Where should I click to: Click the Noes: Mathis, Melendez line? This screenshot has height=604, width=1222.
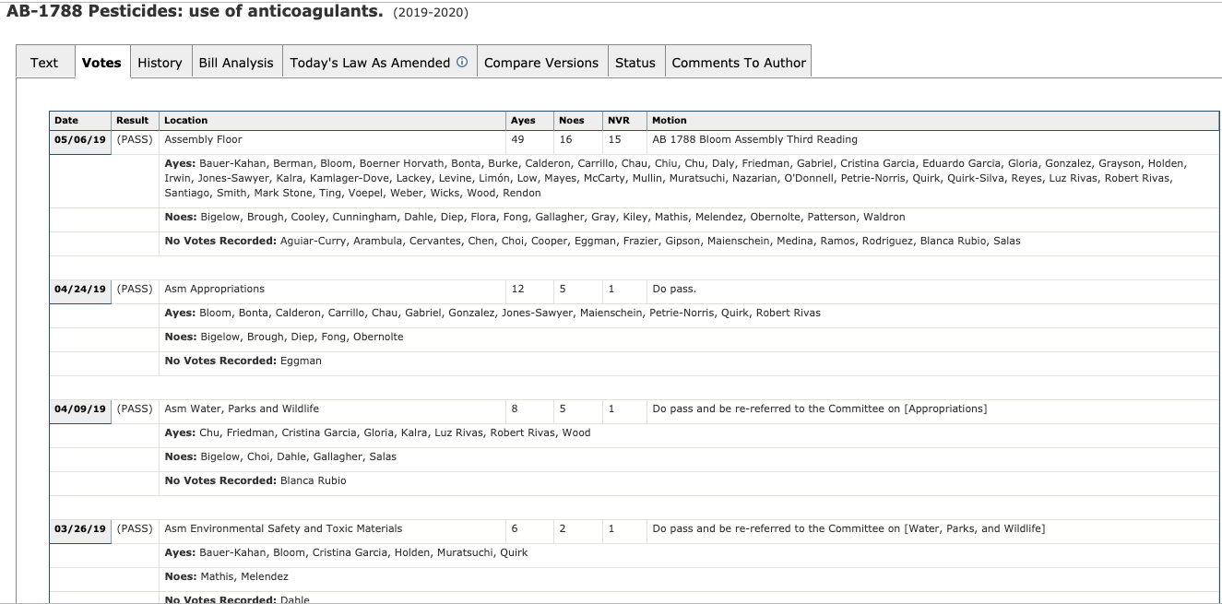point(226,577)
